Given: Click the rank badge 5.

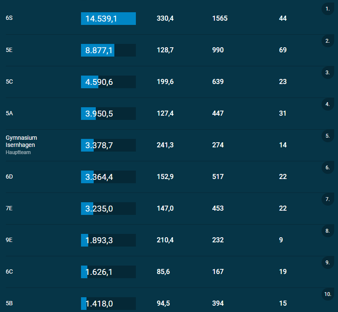Looking at the screenshot, I should click(x=328, y=136).
